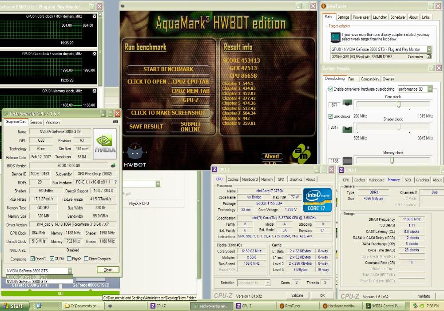Click the NVIDIA logo in GPU-Z
Screen dimensions: 444x311
105,144
